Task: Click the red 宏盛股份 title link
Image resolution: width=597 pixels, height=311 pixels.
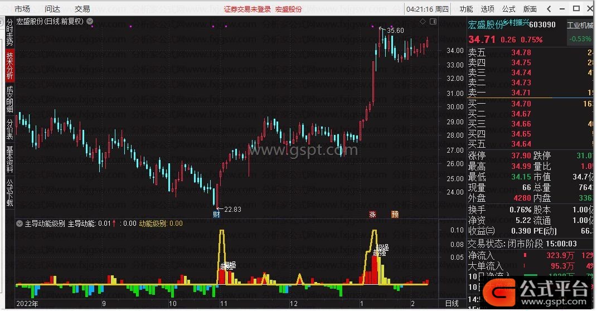Action: [289, 9]
